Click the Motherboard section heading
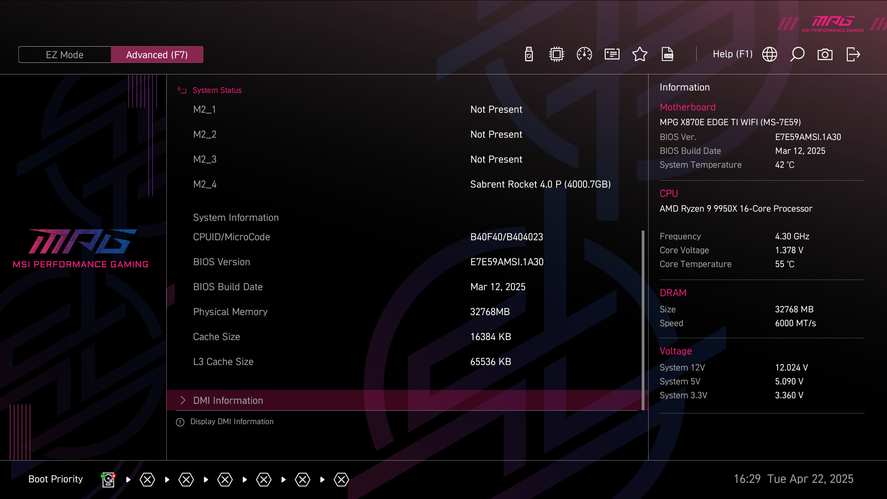This screenshot has height=499, width=887. click(687, 107)
